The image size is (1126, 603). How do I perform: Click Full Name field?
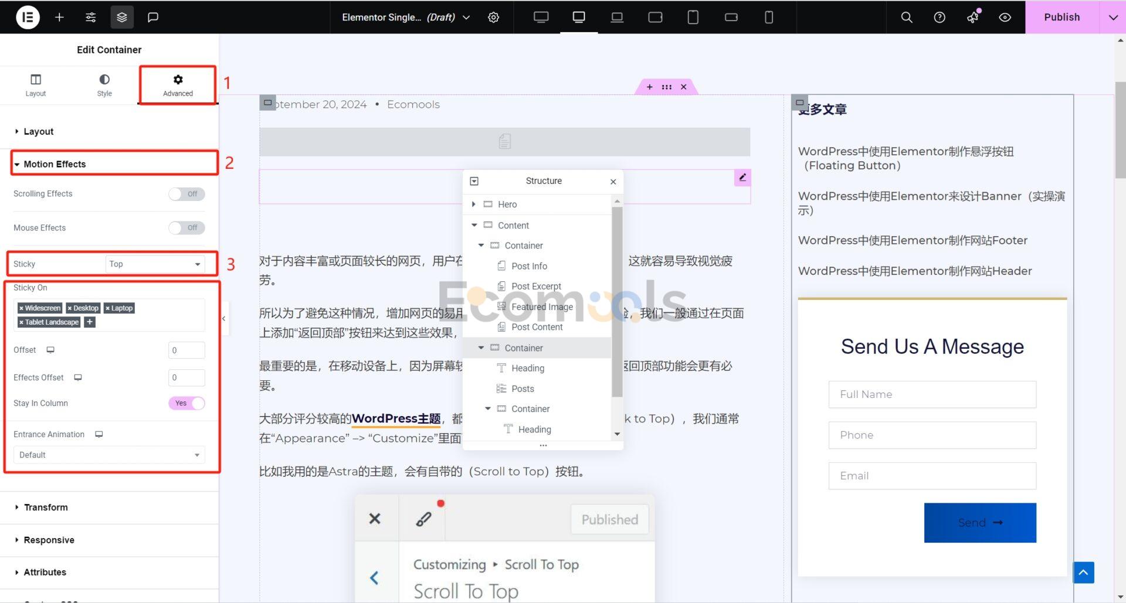click(932, 394)
